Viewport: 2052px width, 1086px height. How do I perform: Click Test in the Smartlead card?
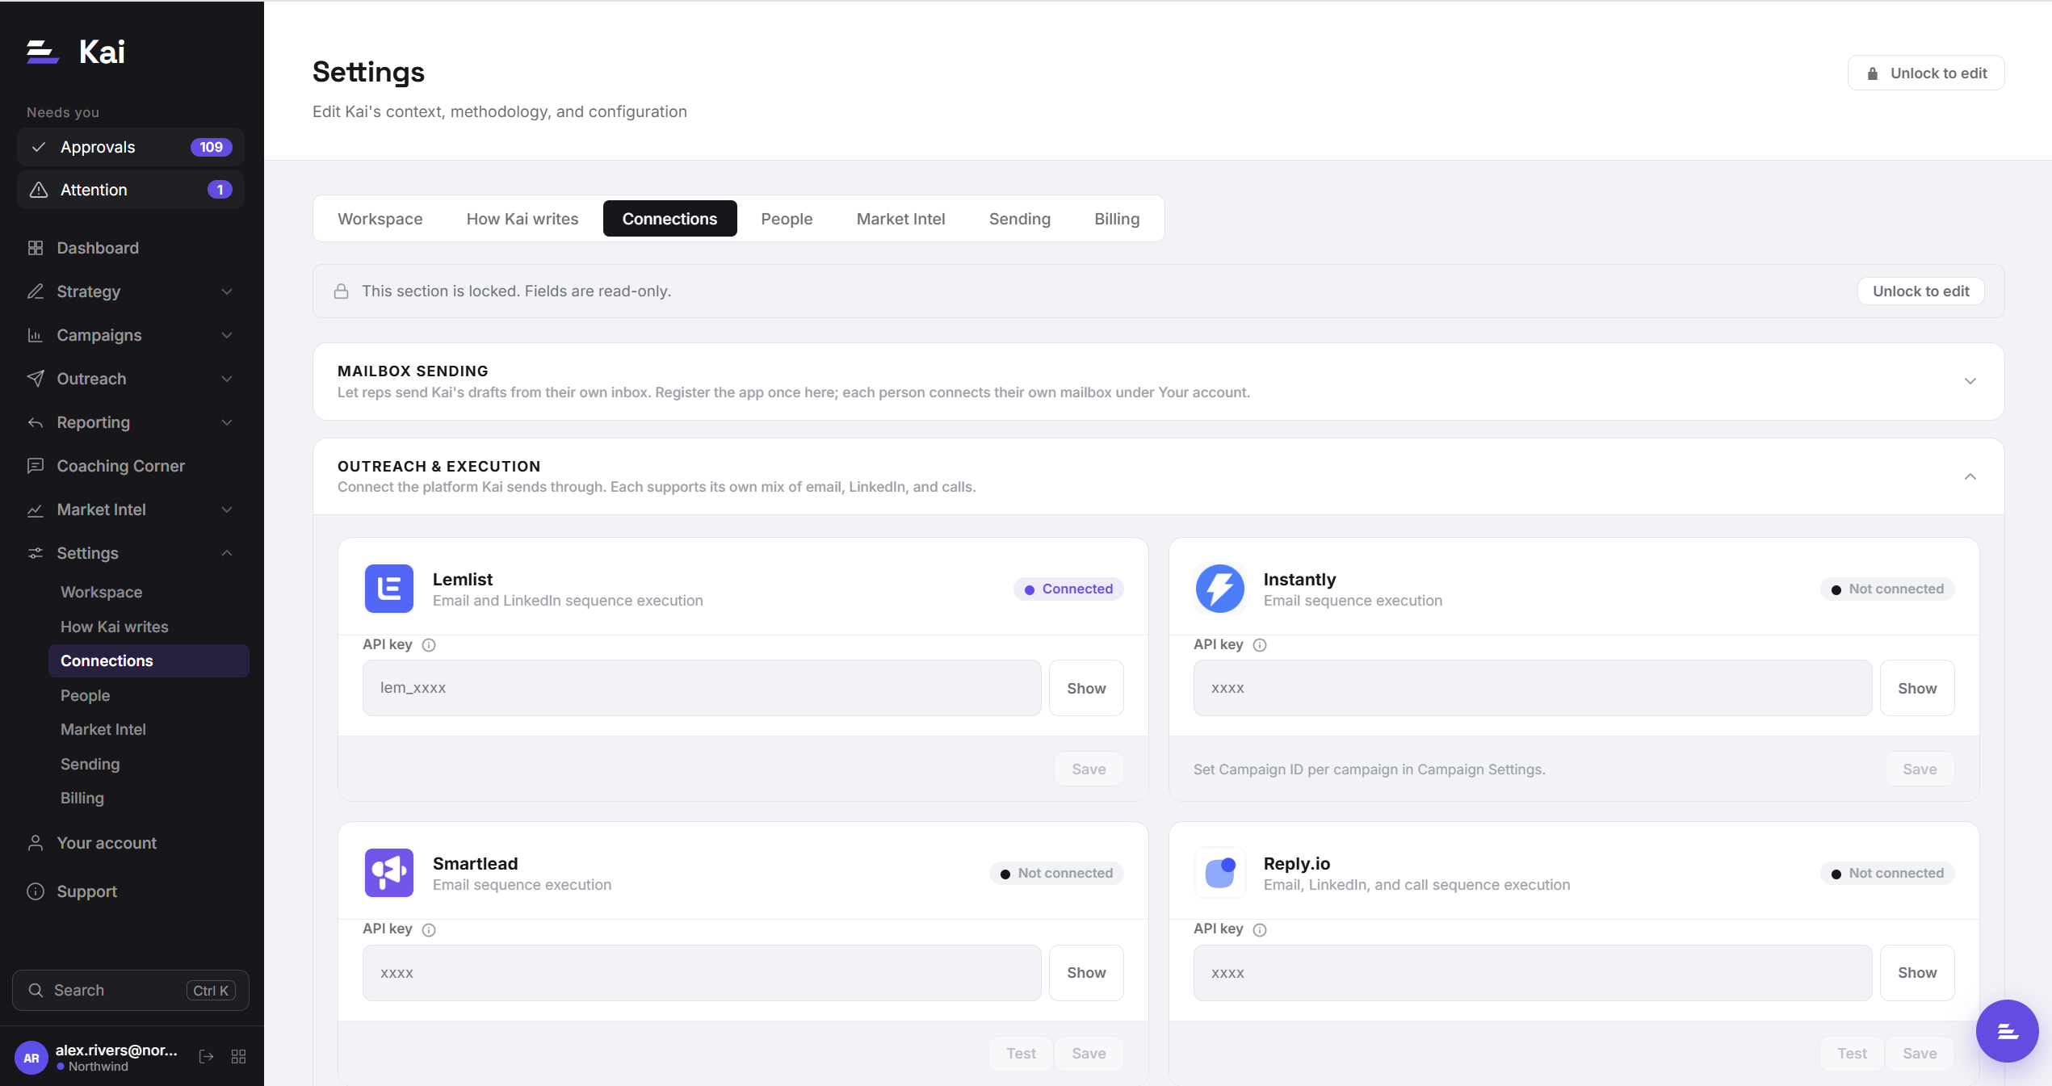coord(1021,1053)
